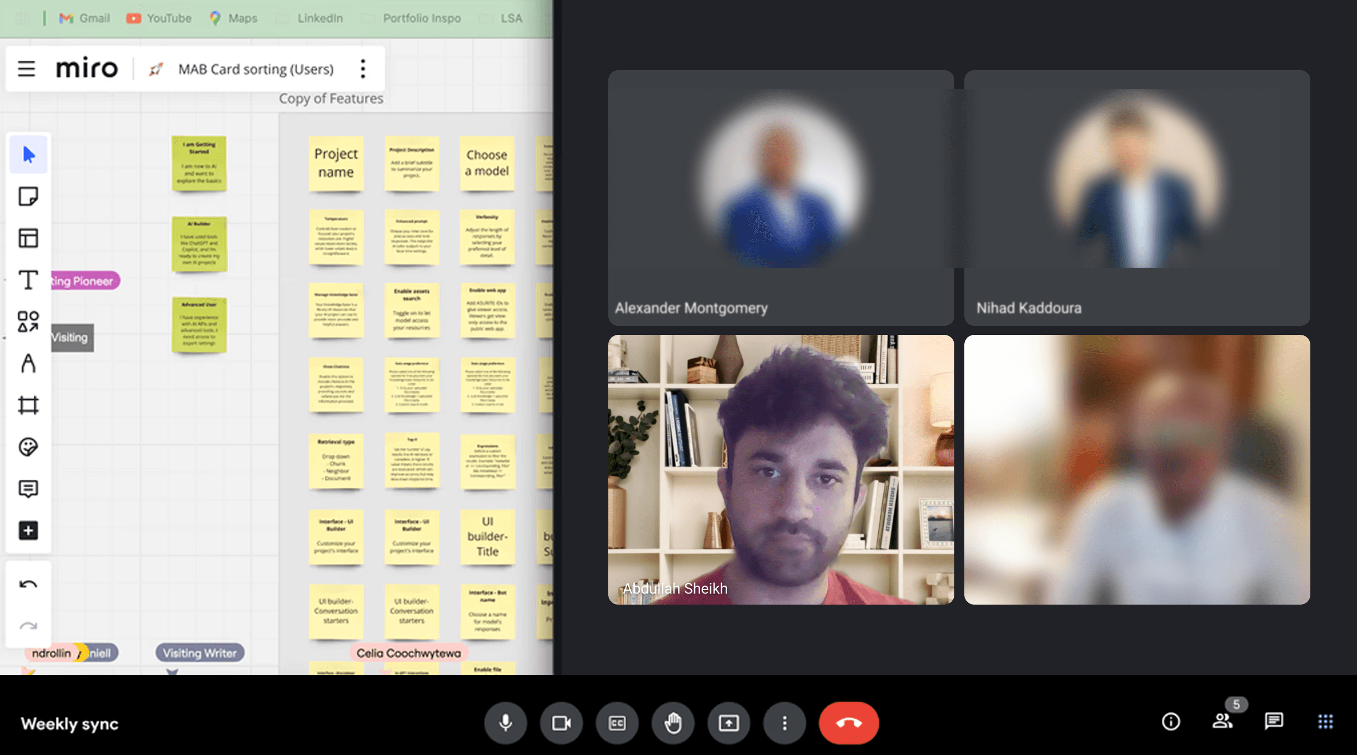Expand the more tools plus button
1357x755 pixels.
pyautogui.click(x=28, y=530)
